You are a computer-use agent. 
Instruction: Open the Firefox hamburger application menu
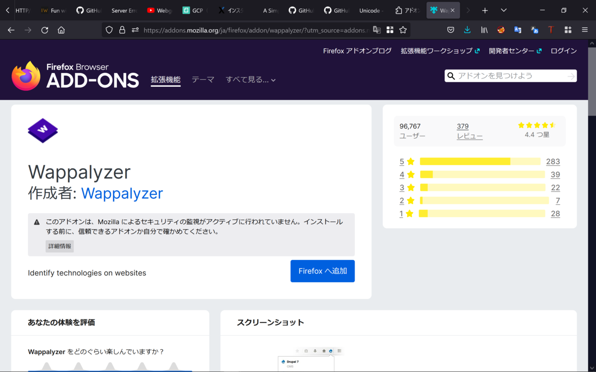pos(585,30)
